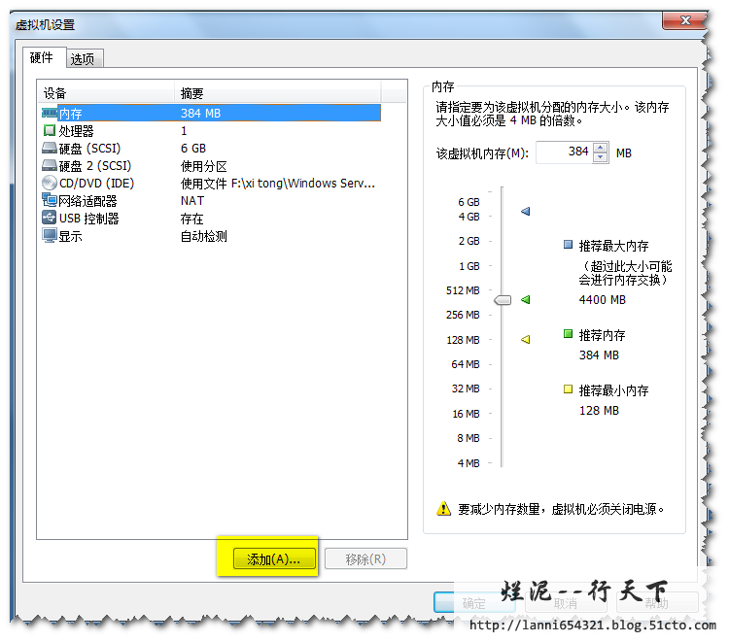Click the Remove (移除(R)) button
The image size is (729, 642).
(x=364, y=559)
